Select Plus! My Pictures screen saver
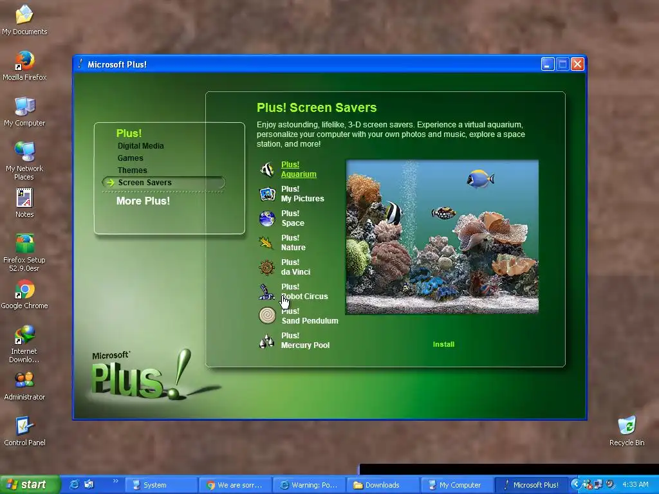Screen dimensions: 659x494 click(302, 194)
